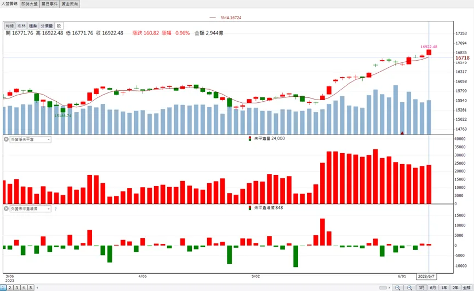The height and width of the screenshot is (291, 474).
Task: Click the last red candlestick on 2023/6/7
Action: (x=429, y=53)
